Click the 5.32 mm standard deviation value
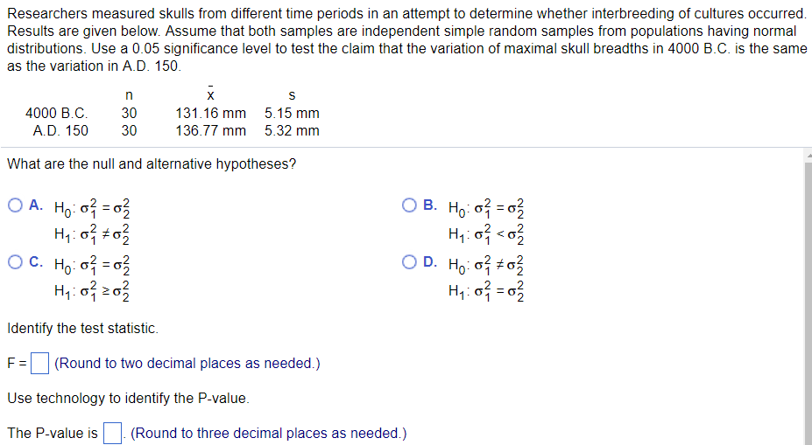 (292, 131)
